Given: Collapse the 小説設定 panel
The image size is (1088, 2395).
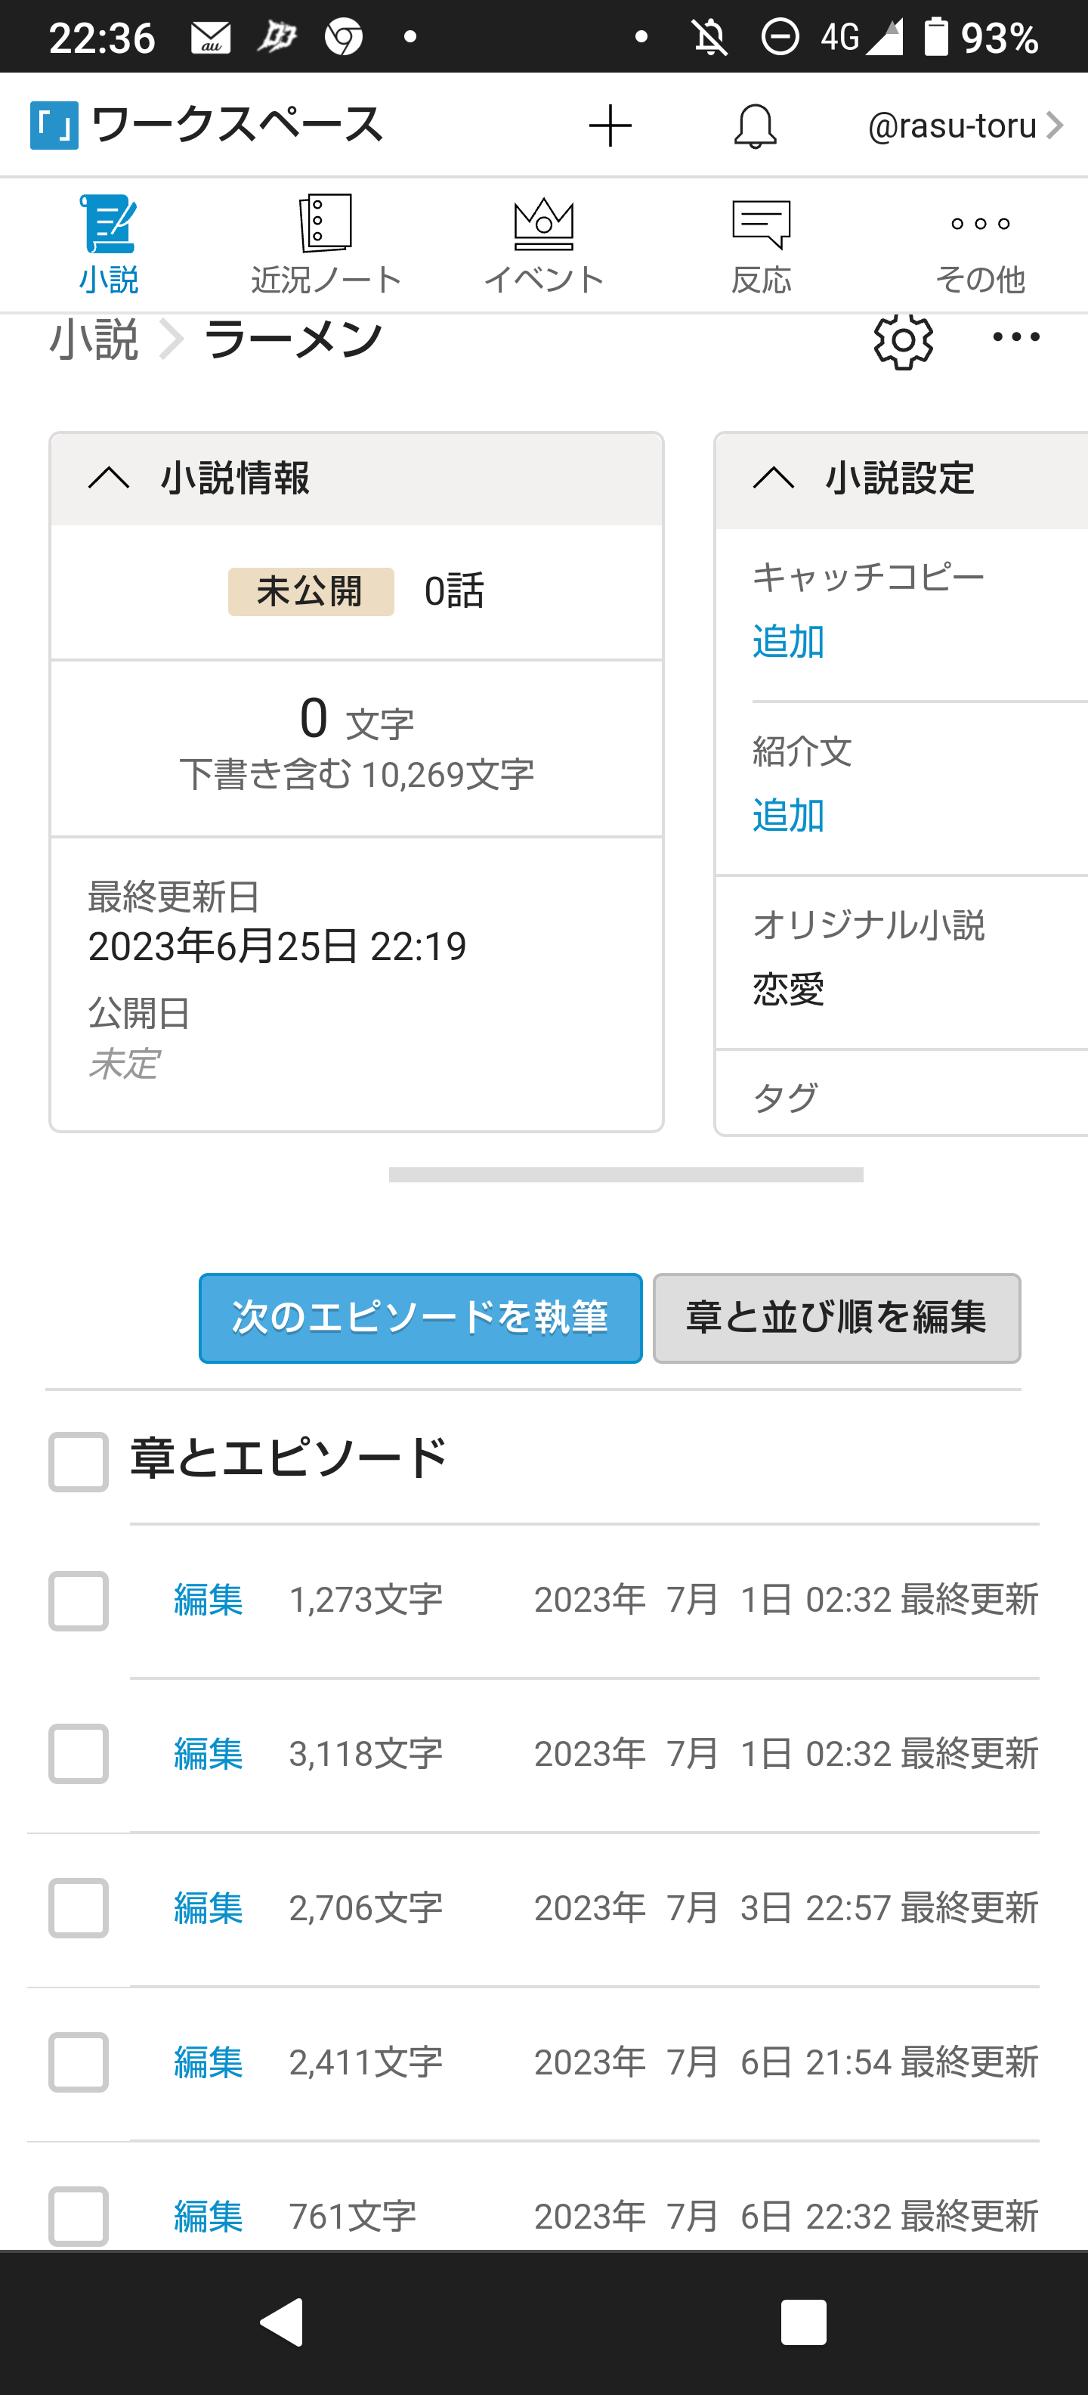Looking at the screenshot, I should (x=773, y=479).
